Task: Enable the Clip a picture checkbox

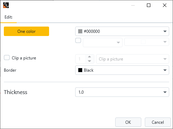Action: (x=7, y=58)
